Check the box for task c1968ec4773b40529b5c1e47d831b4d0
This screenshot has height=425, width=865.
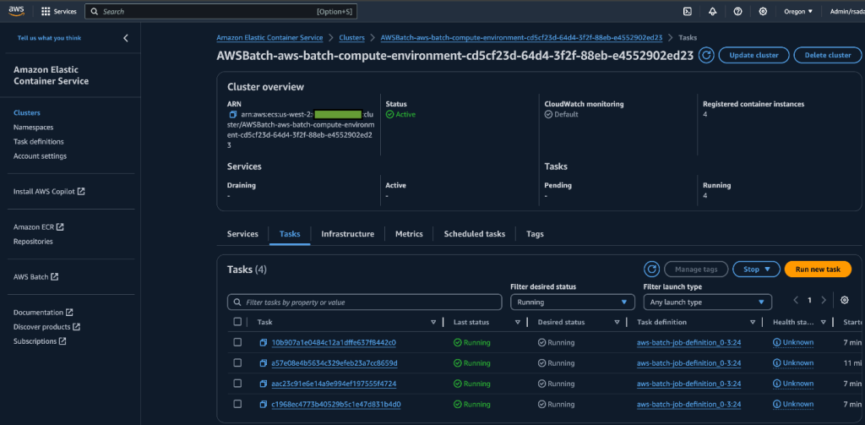tap(237, 404)
